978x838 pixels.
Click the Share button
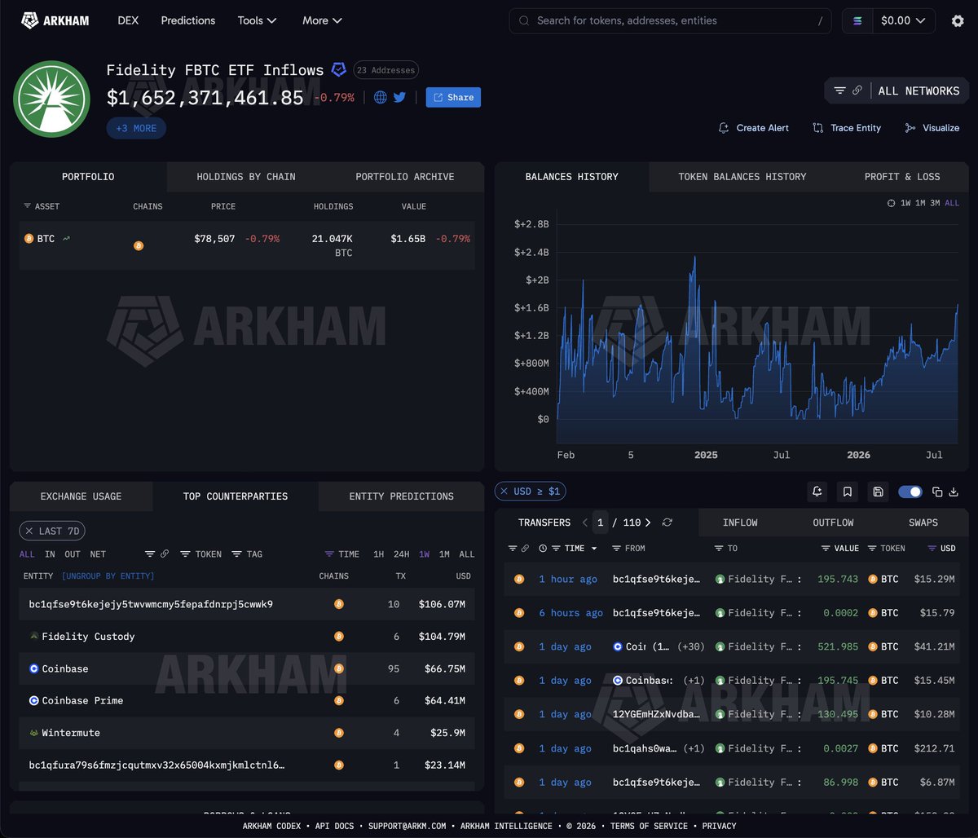pos(453,98)
